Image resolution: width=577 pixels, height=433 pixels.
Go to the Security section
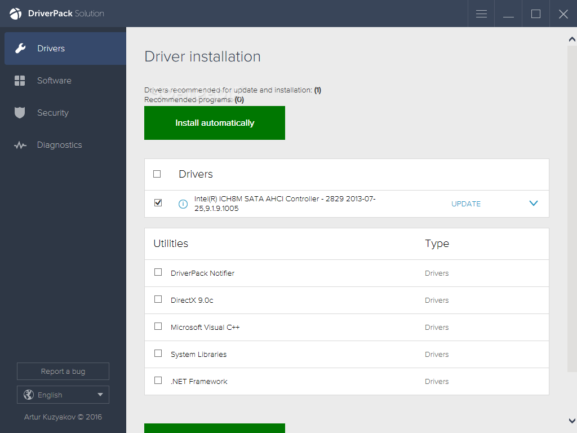(52, 112)
